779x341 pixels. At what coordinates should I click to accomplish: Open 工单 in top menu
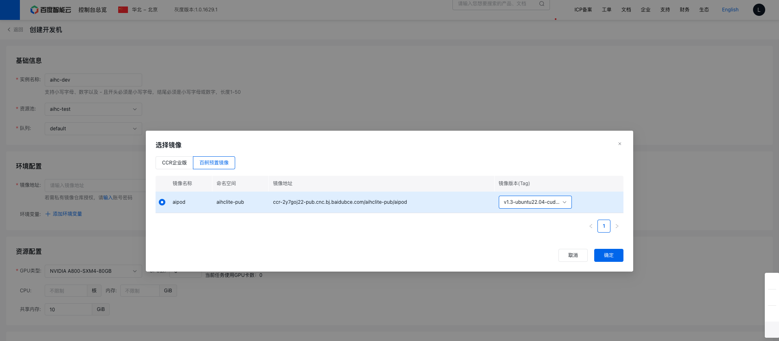coord(607,10)
